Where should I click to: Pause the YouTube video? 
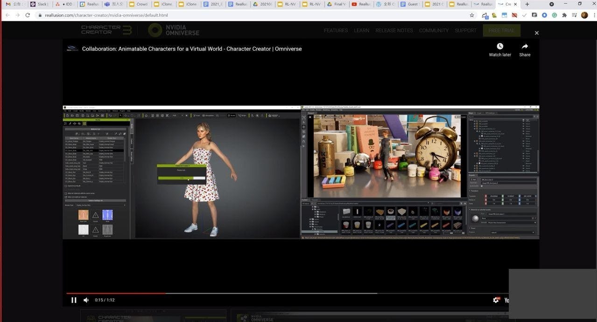click(x=74, y=300)
